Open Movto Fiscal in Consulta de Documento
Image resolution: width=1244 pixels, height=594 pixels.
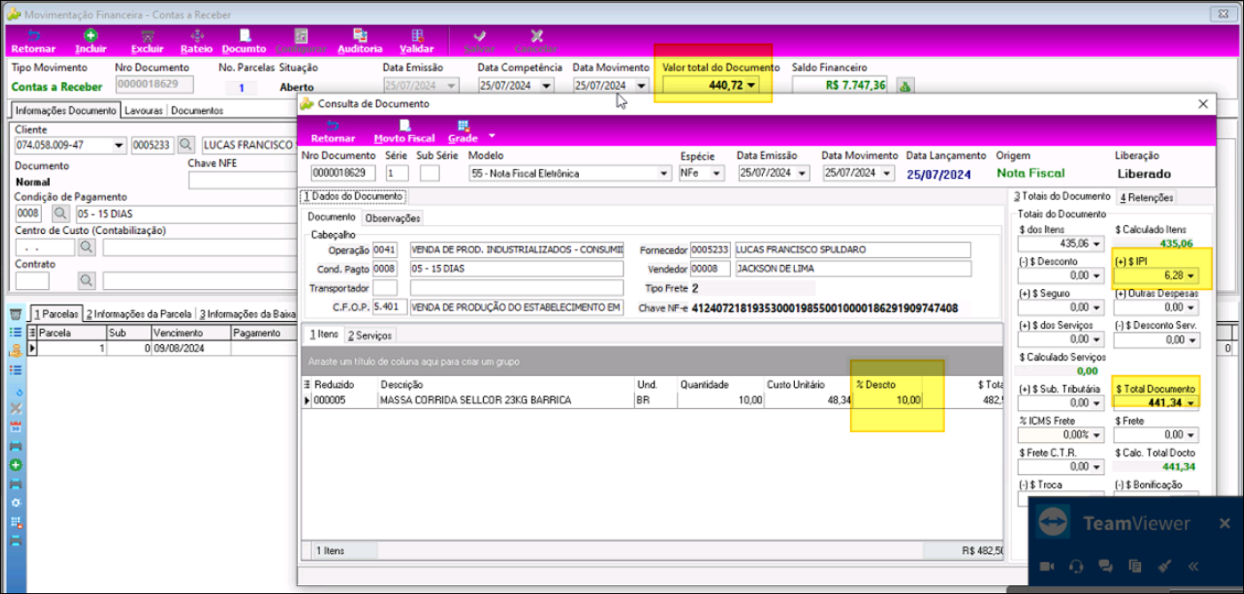point(404,132)
